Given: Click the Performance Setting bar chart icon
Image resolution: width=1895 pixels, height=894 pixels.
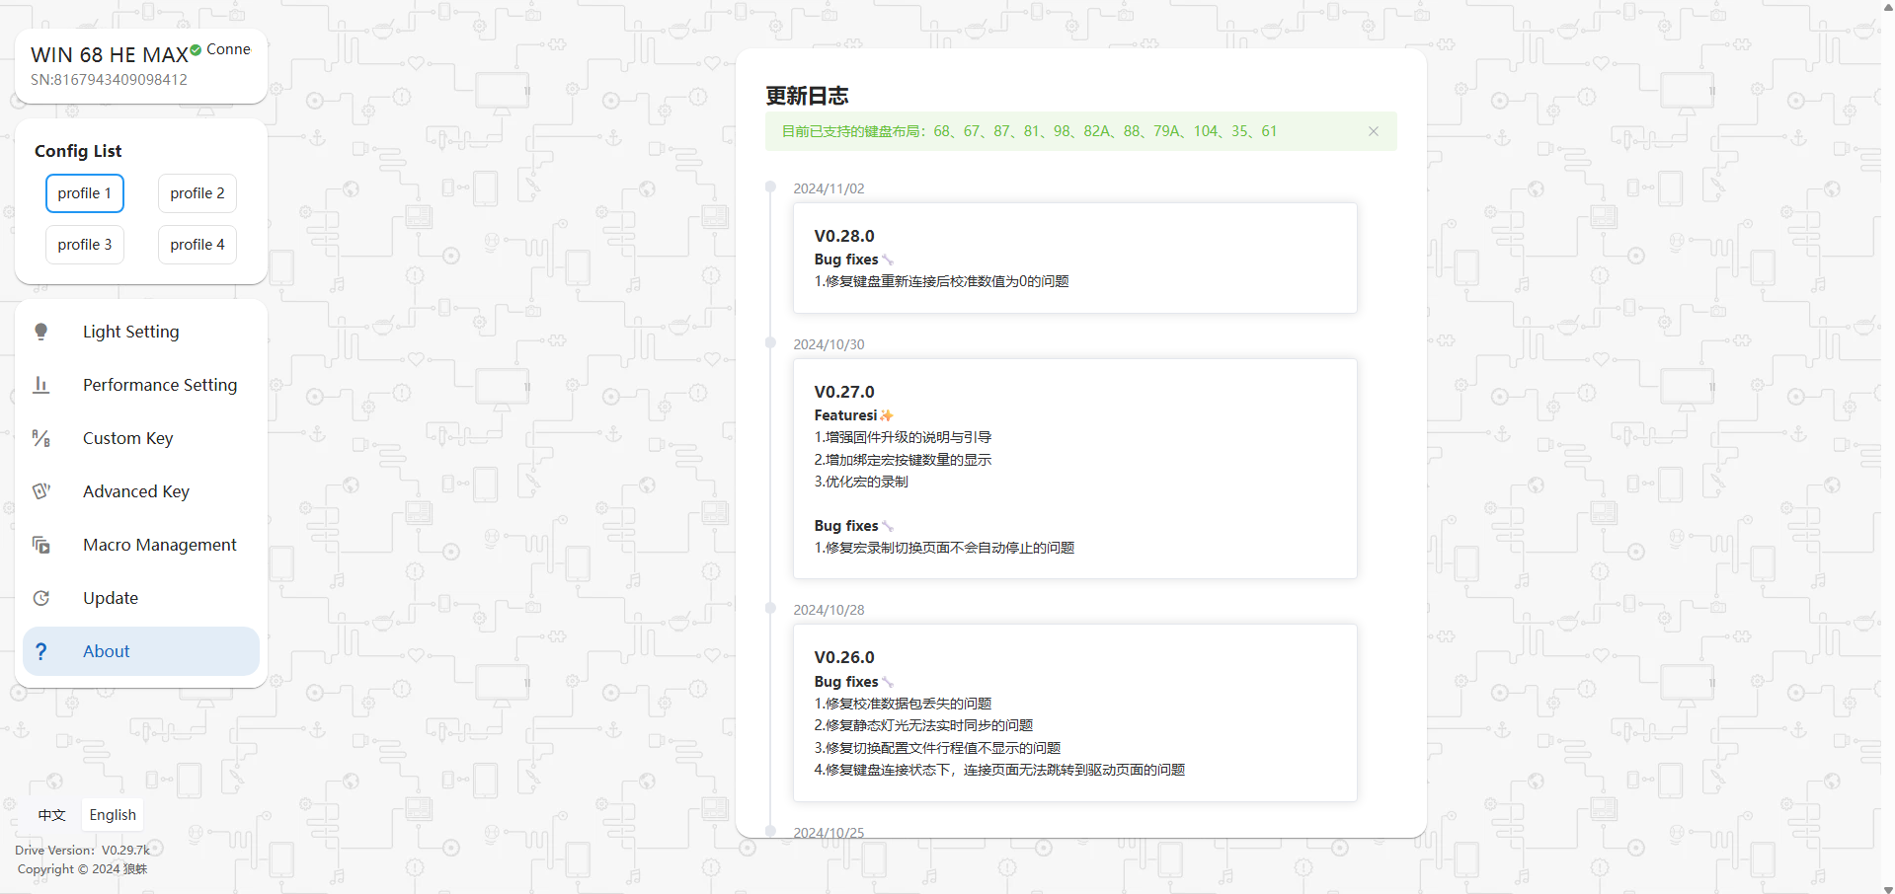Looking at the screenshot, I should pos(41,385).
